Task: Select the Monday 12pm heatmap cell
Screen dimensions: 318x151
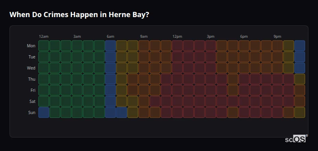Action: pyautogui.click(x=177, y=46)
